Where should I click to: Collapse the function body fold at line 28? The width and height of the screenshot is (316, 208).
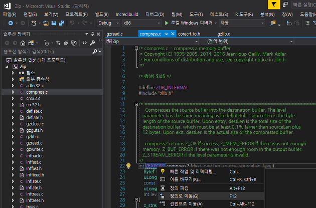pos(136,199)
